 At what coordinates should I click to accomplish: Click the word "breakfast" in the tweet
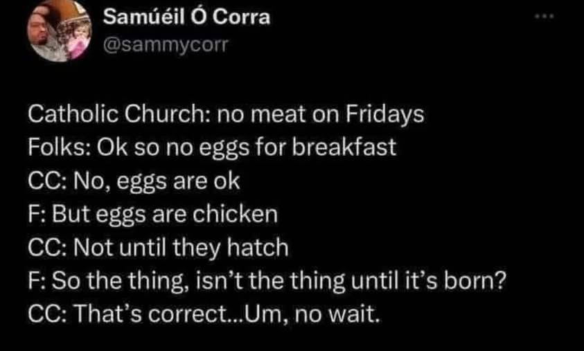click(x=352, y=148)
